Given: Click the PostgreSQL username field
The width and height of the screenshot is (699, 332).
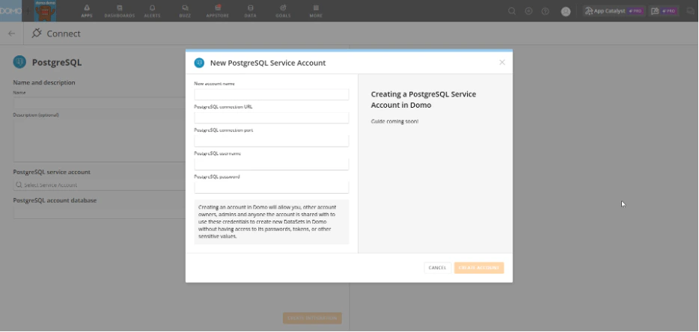Looking at the screenshot, I should (272, 164).
